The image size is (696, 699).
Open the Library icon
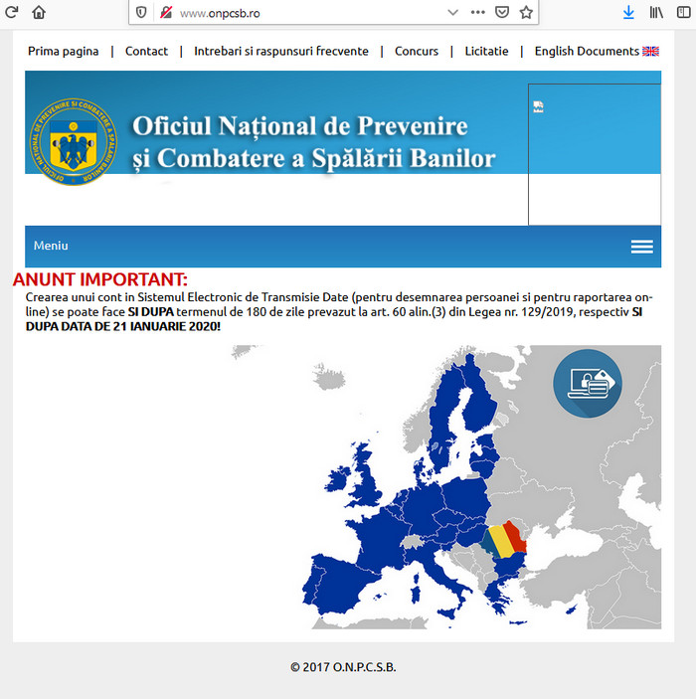pos(656,13)
